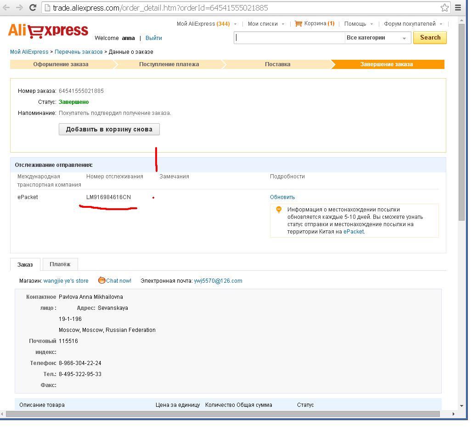Click phone number 8-495-322-95-33

click(x=80, y=374)
